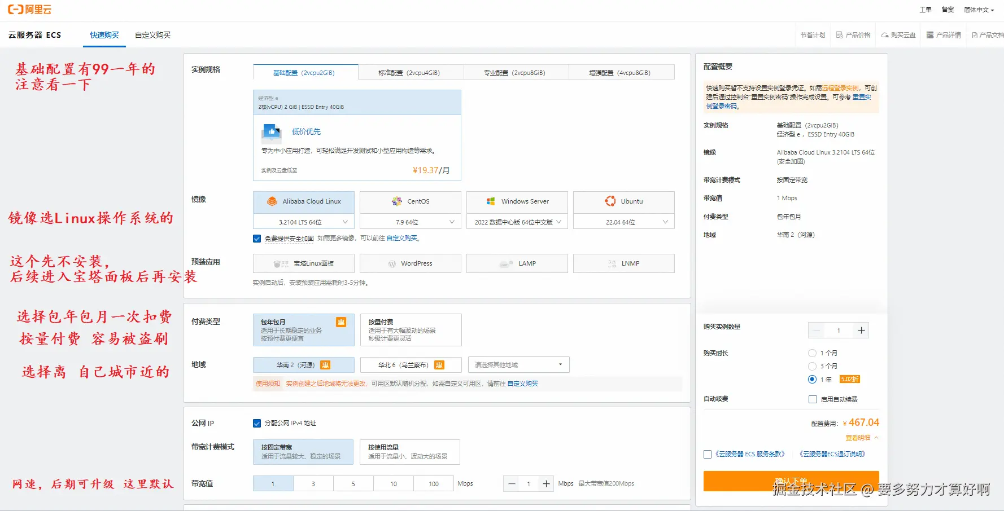1004x511 pixels.
Task: Open 工单 link in header
Action: [x=926, y=10]
